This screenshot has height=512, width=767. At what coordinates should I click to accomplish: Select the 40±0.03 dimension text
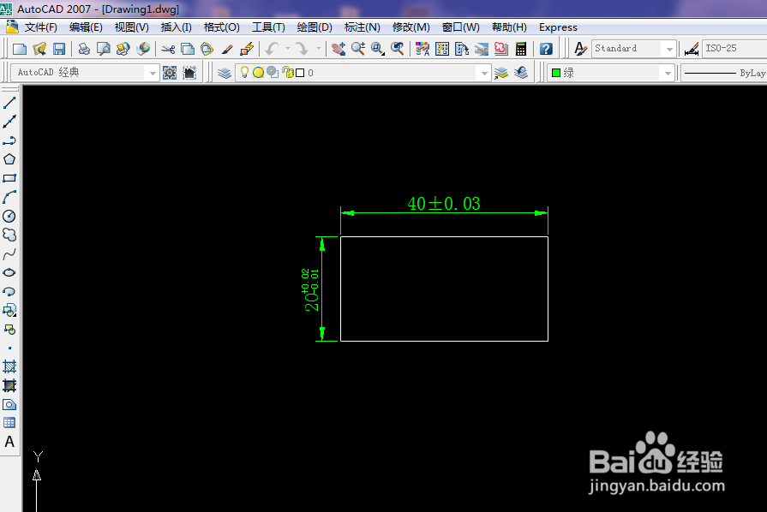pos(444,204)
